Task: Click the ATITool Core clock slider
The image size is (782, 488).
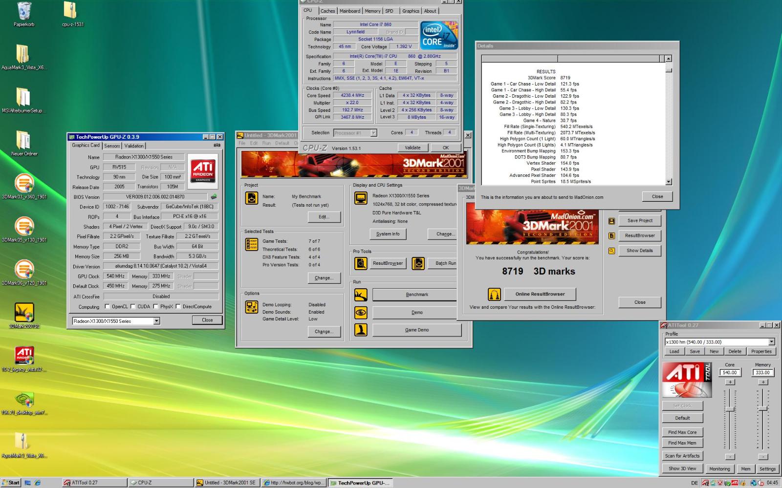Action: (x=730, y=409)
